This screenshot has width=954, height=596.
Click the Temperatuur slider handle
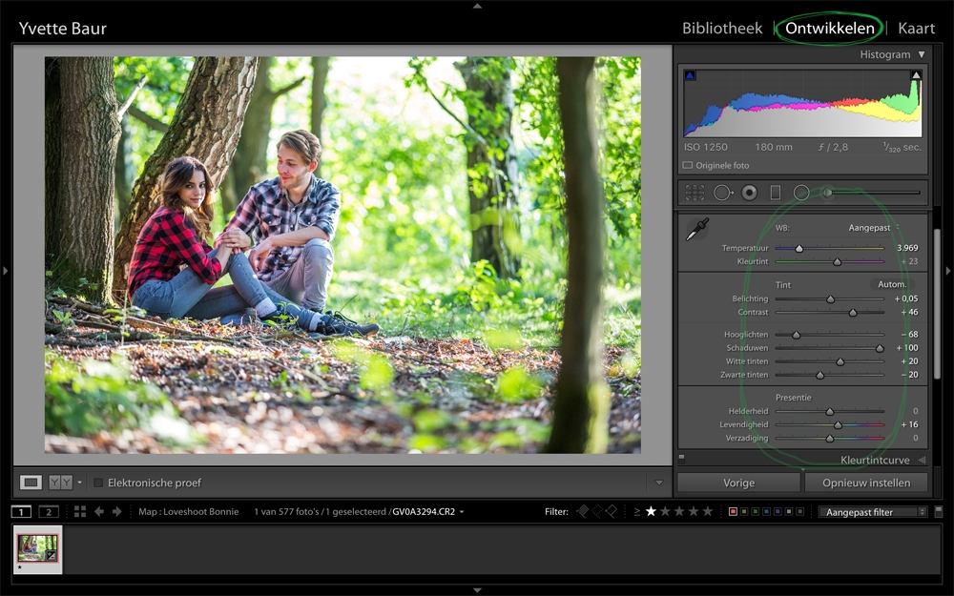798,247
